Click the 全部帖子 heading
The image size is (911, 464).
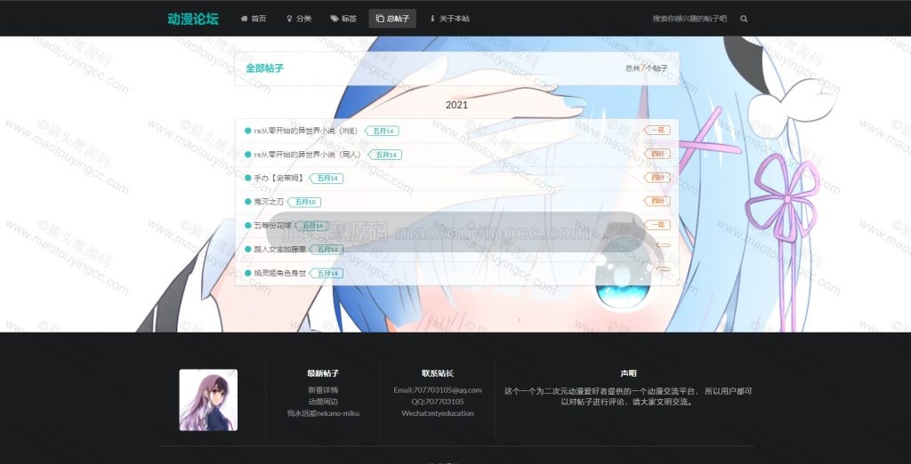click(264, 68)
